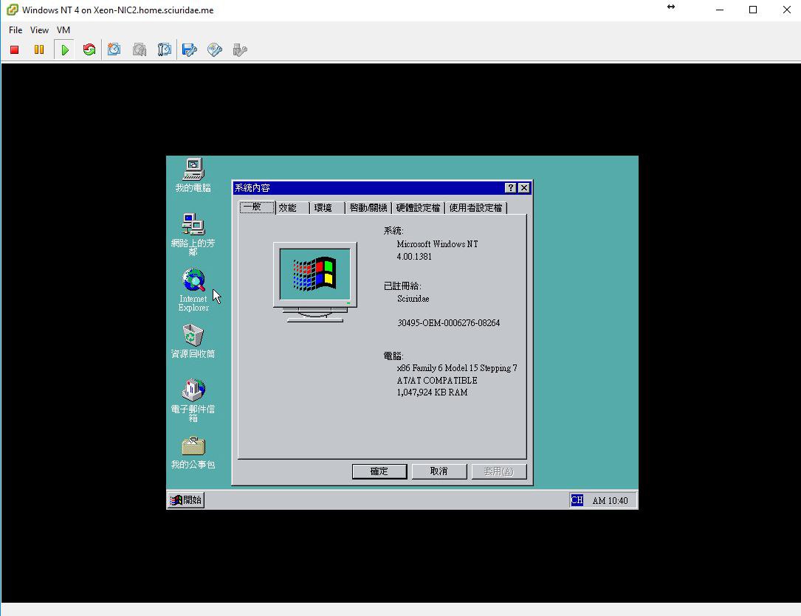Screen dimensions: 801x616
Task: Close the 系統內容 dialog
Action: pos(524,188)
